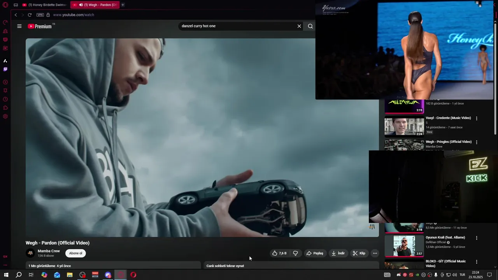This screenshot has width=498, height=280.
Task: Open options menu for Oyunun Kralı video
Action: (x=477, y=238)
